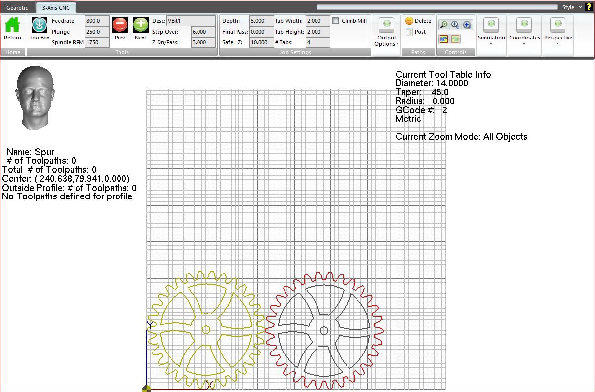This screenshot has height=392, width=595.
Task: Click the orange Delete path icon
Action: coord(409,21)
